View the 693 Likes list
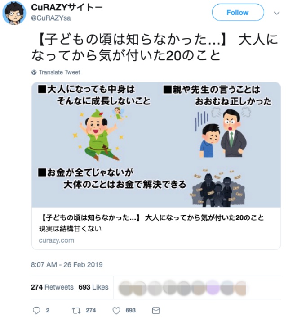 tap(93, 287)
